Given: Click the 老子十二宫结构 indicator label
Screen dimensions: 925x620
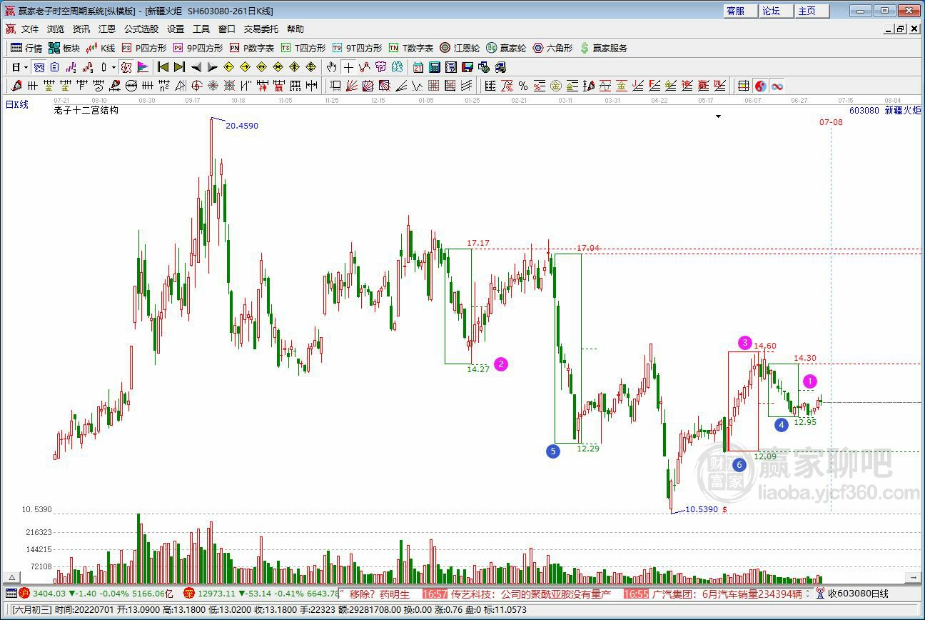Looking at the screenshot, I should pos(86,111).
